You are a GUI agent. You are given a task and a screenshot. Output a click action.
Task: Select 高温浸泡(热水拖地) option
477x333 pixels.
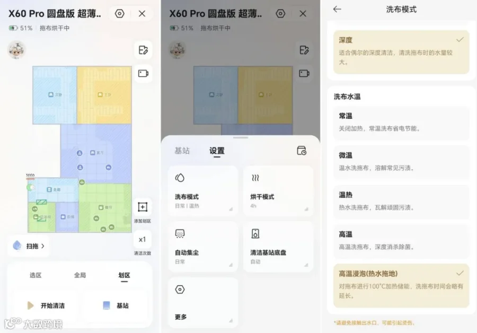(x=401, y=285)
